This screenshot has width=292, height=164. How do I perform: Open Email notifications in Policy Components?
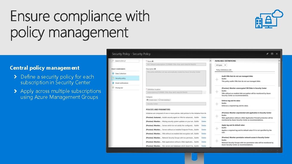point(125,83)
